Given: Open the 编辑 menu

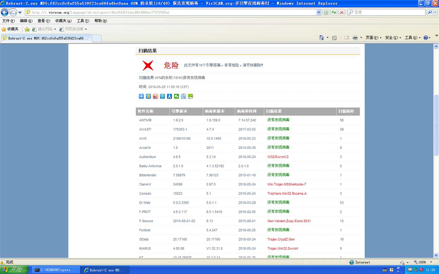Looking at the screenshot, I should pos(26,21).
